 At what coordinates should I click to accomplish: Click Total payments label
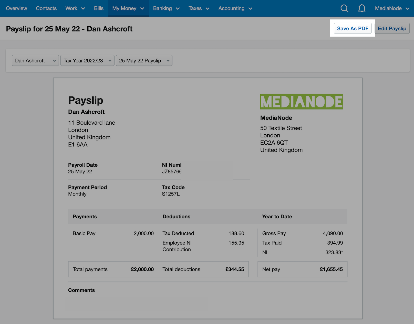click(90, 269)
